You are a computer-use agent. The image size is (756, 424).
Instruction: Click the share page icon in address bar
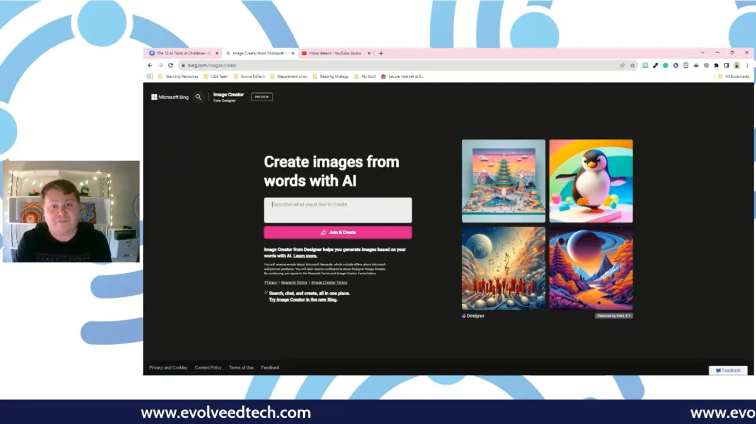click(x=622, y=65)
